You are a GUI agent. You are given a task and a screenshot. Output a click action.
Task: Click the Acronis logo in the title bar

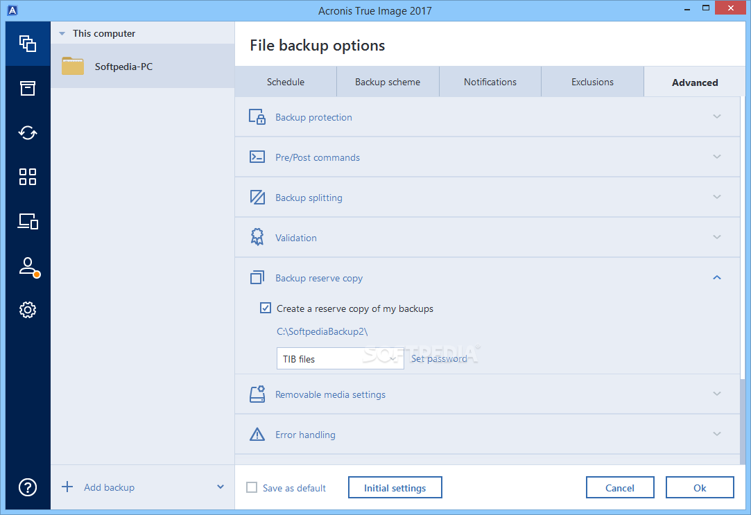12,10
